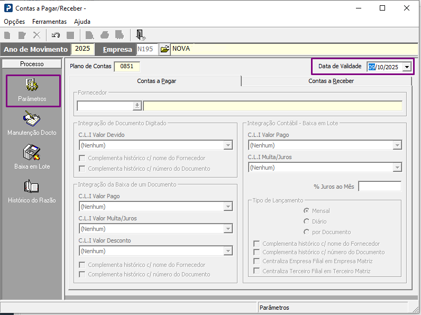Click the Plano de Contas field
Screen dimensions: 421x315
127,67
